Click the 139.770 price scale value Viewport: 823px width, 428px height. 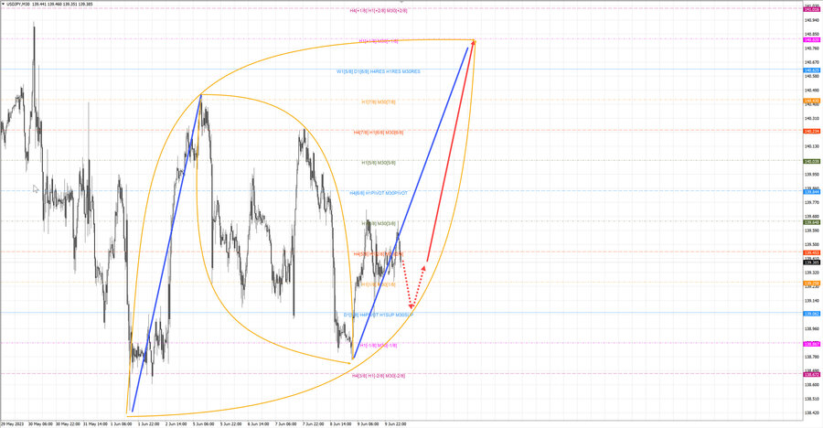(811, 203)
